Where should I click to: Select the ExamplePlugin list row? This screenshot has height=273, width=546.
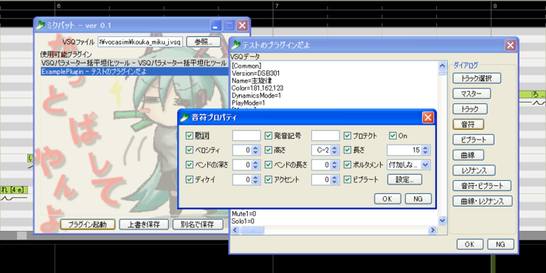[134, 72]
